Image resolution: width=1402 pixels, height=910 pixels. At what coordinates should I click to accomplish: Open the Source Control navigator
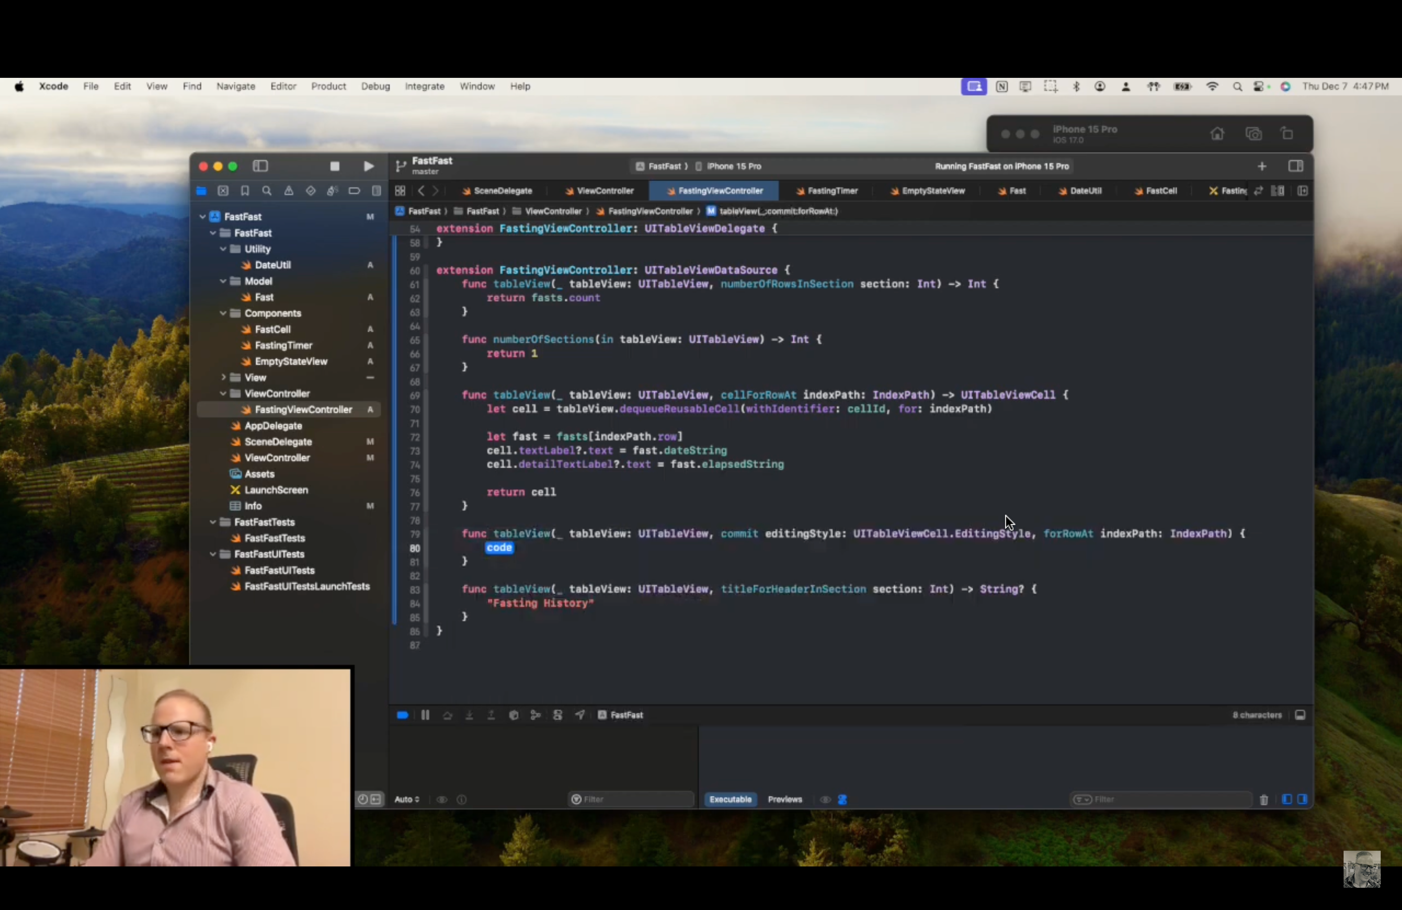coord(223,191)
